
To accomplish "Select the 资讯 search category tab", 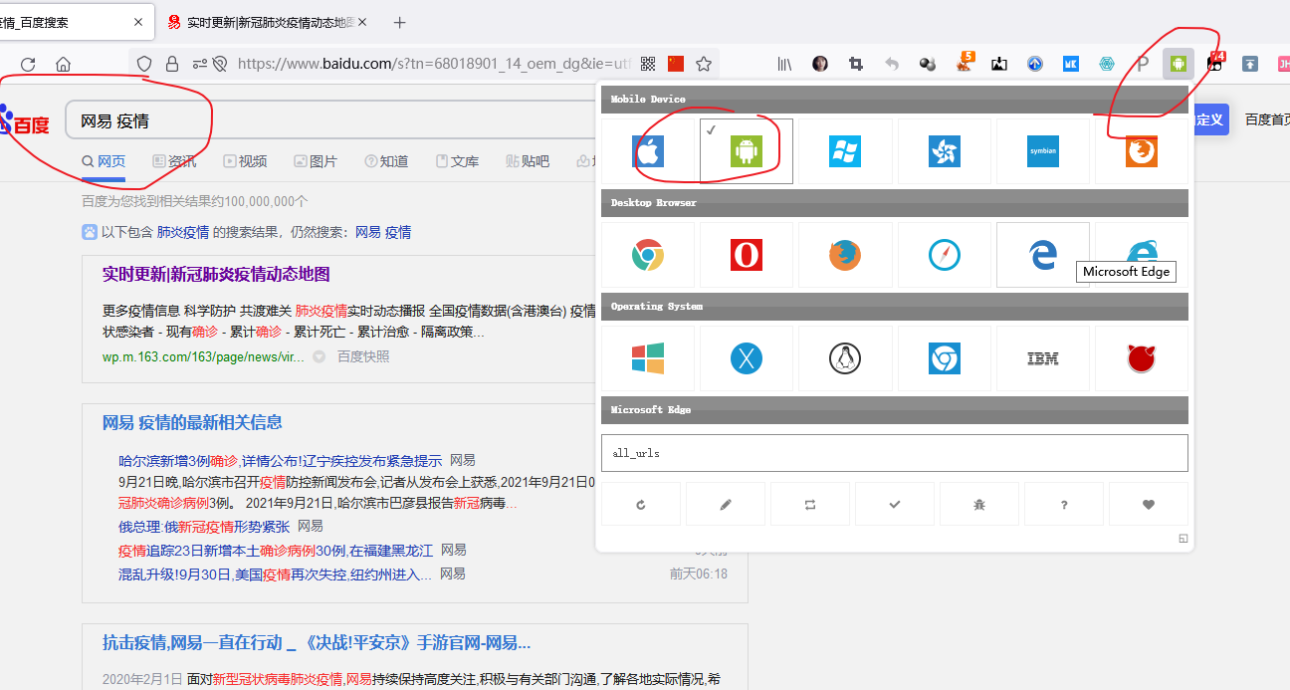I will tap(174, 161).
